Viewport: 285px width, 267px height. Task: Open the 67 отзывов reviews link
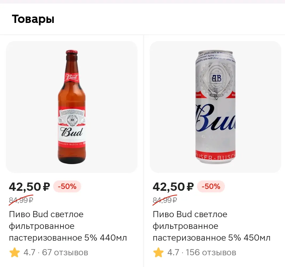[65, 252]
